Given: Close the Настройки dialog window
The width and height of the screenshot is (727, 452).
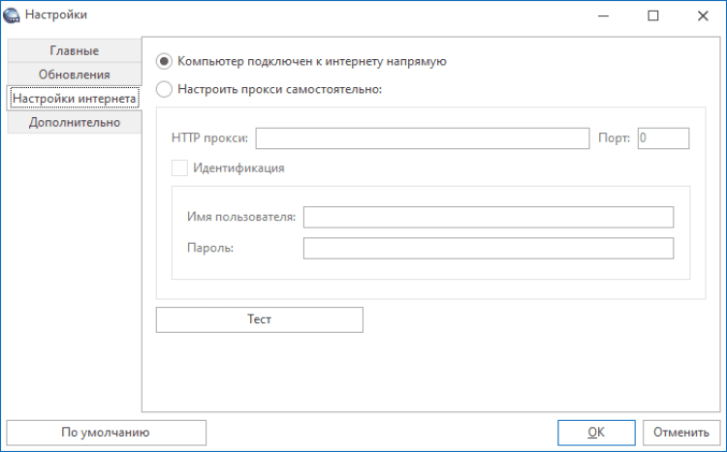Looking at the screenshot, I should coord(702,15).
